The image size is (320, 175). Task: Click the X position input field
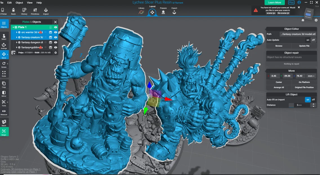pos(275,76)
